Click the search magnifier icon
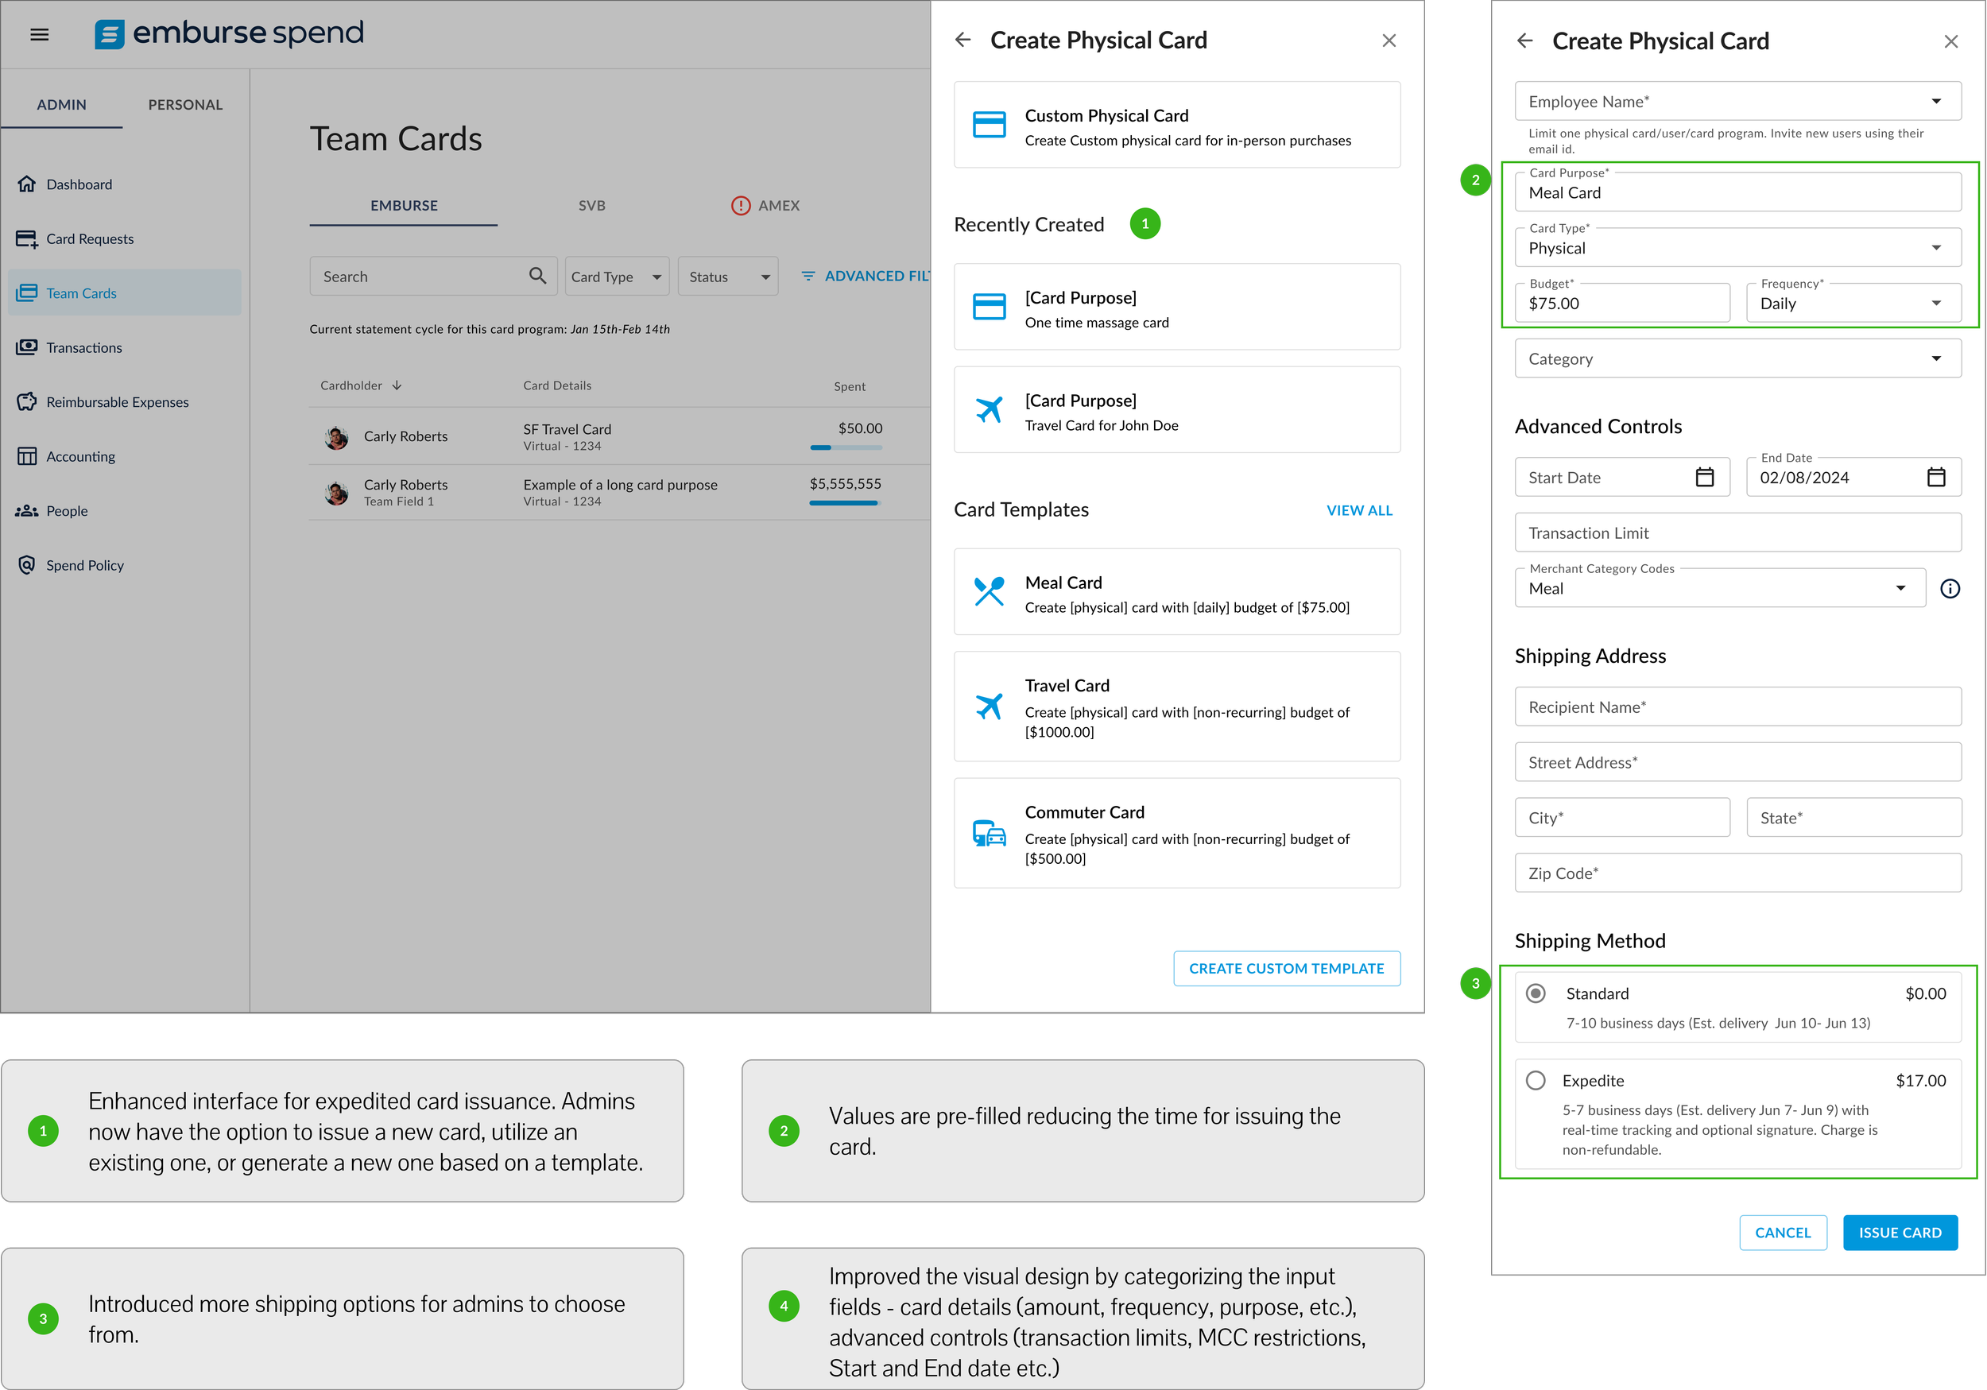Screen dimensions: 1987x1390 537,275
